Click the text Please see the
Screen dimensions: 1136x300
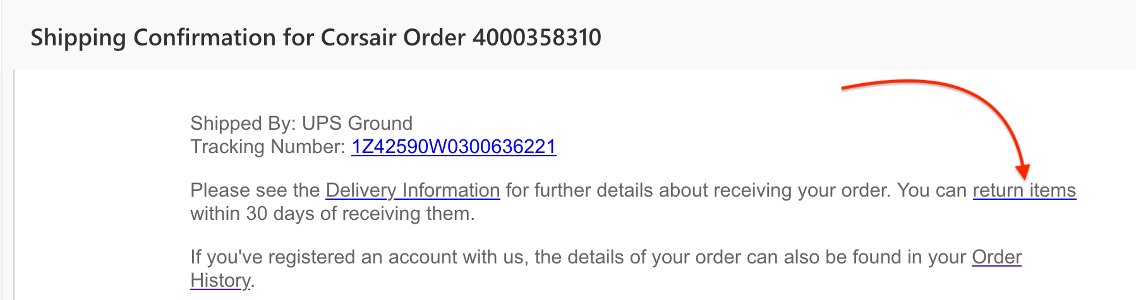click(255, 190)
